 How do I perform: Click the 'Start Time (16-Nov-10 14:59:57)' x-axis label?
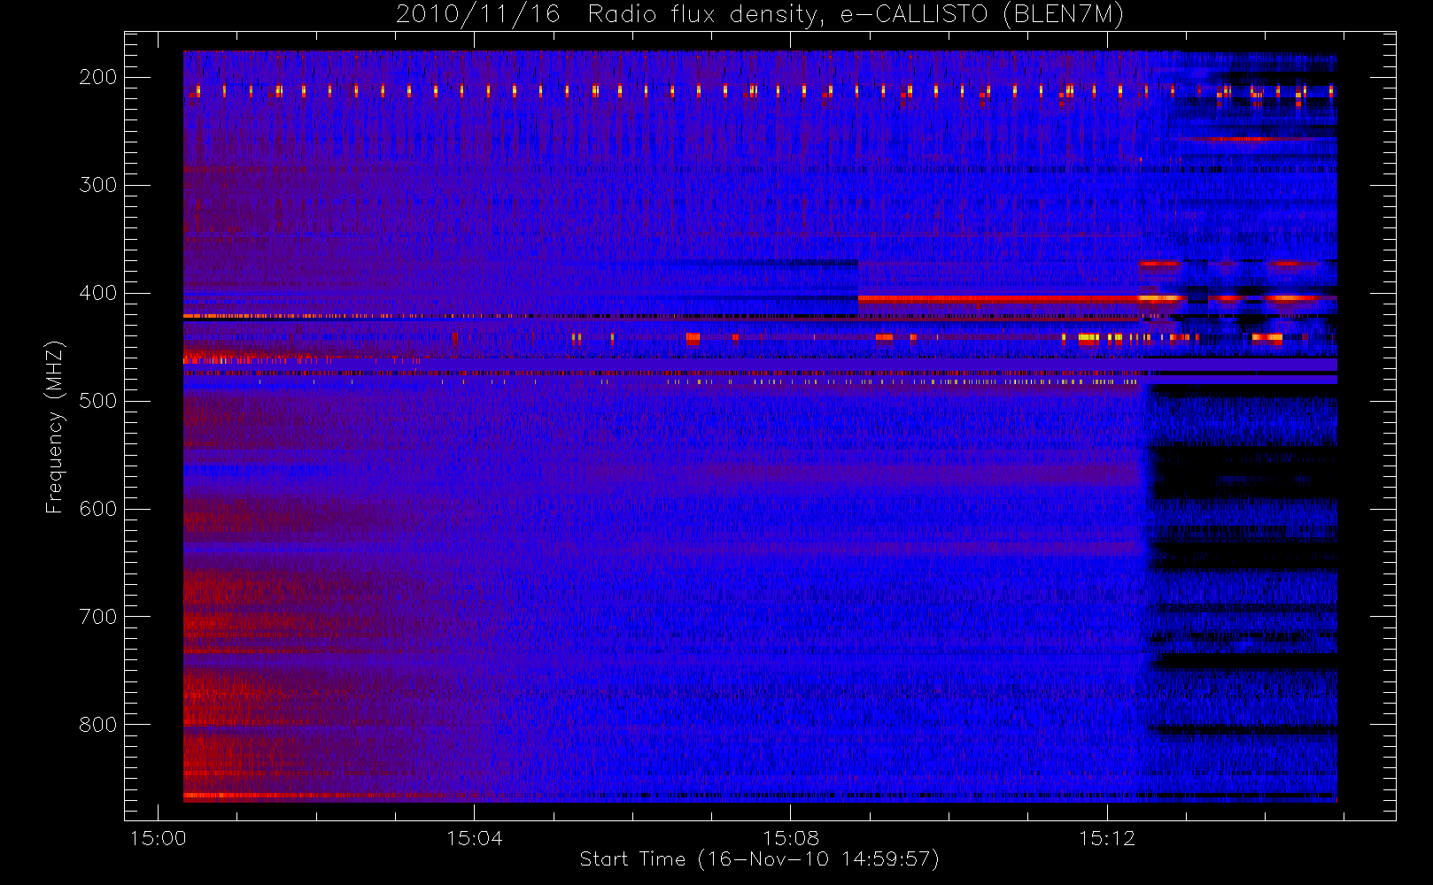[x=759, y=859]
